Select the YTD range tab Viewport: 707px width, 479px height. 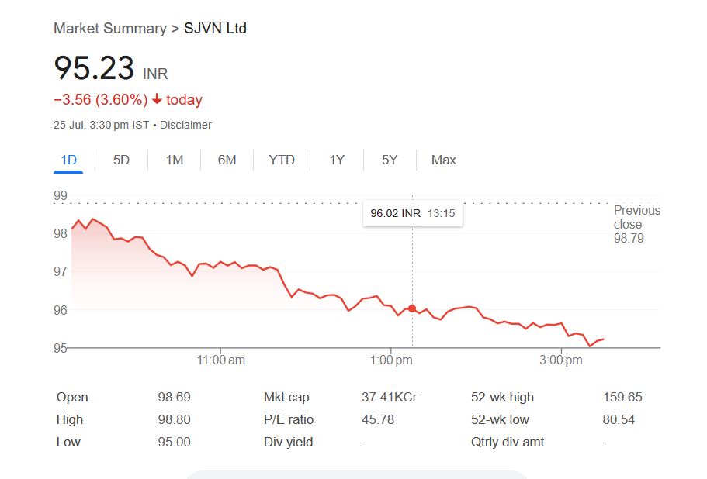(x=282, y=160)
